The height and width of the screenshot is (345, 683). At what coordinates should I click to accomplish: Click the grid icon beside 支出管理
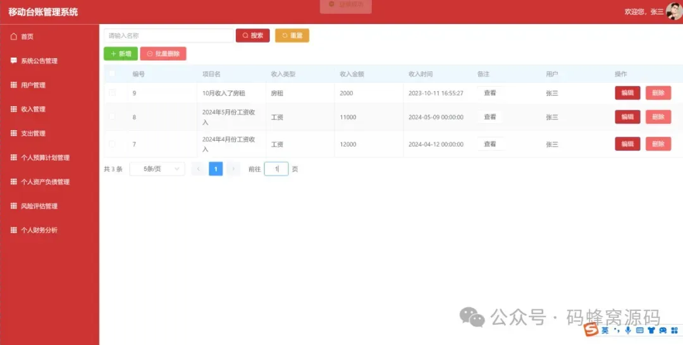click(x=13, y=133)
